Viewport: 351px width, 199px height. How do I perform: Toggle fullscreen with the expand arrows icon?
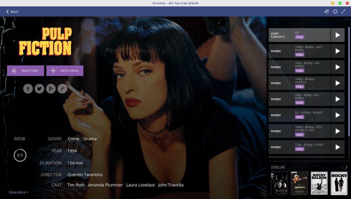tap(344, 11)
